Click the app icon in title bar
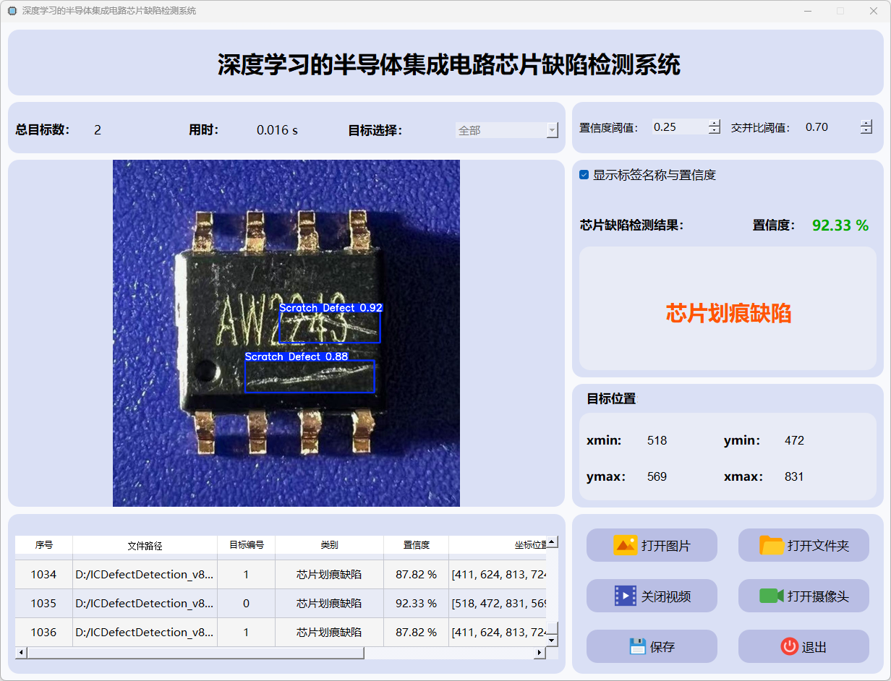This screenshot has width=891, height=681. [12, 11]
